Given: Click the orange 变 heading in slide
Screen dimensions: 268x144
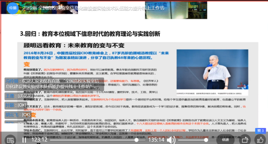Looking at the screenshot, I should point(25,64).
